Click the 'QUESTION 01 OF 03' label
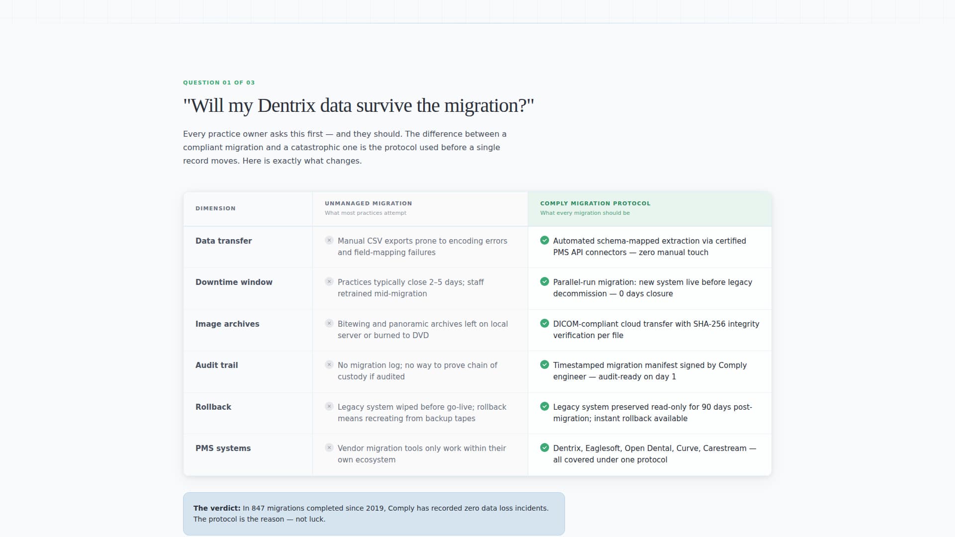This screenshot has width=955, height=537. click(219, 83)
